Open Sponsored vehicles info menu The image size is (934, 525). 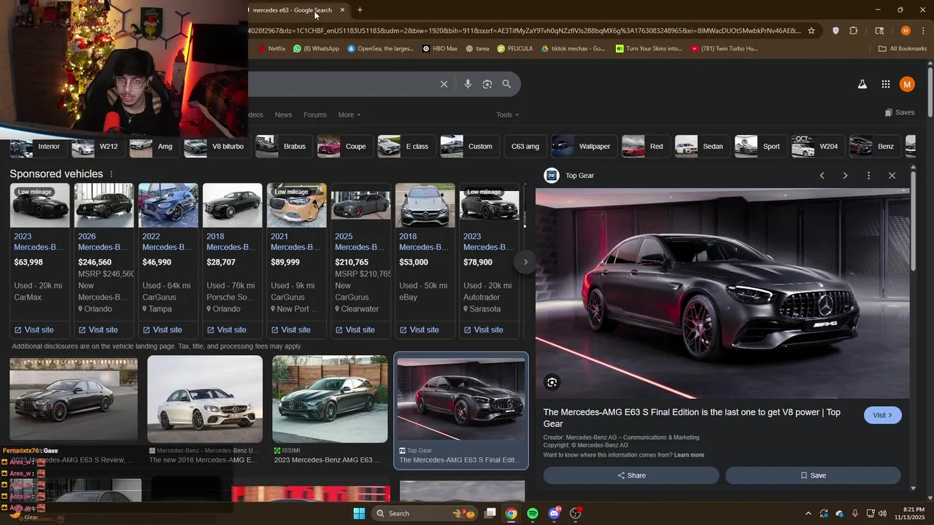pos(112,174)
